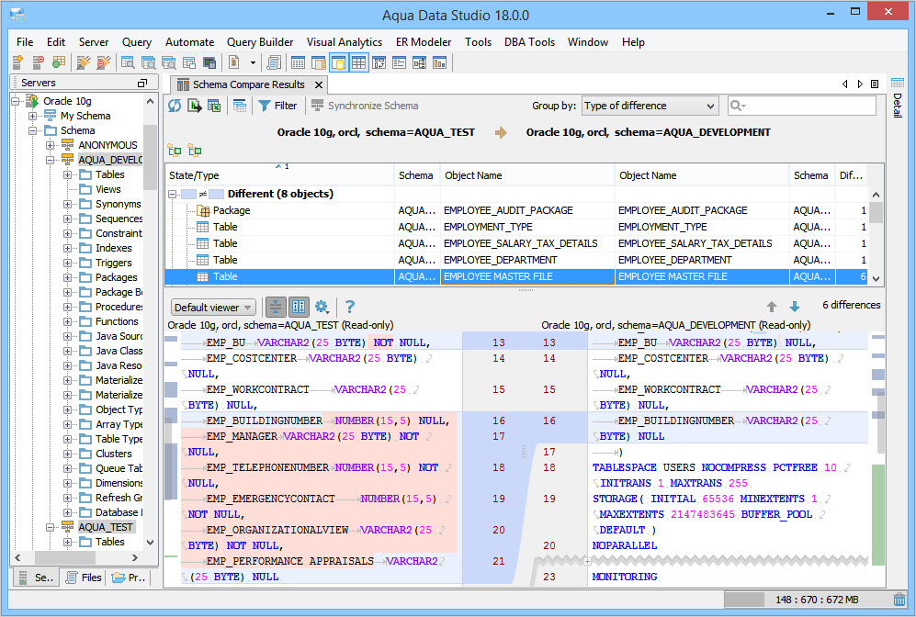This screenshot has height=617, width=916.
Task: Collapse the Different (8 objects) group
Action: click(173, 194)
